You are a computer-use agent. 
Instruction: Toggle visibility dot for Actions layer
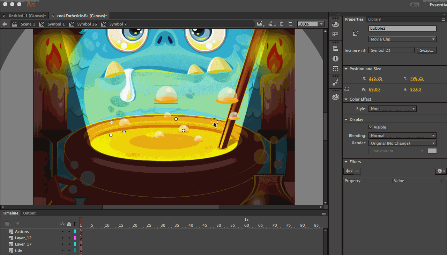62,232
